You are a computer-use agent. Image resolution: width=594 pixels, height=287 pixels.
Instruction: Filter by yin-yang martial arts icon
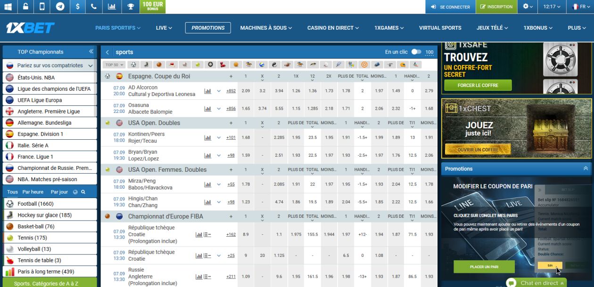pos(274,65)
